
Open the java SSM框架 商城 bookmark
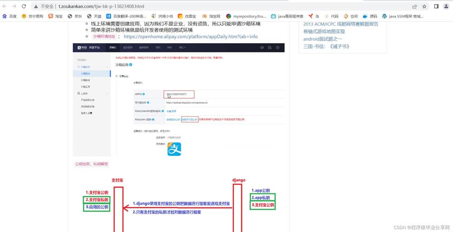[x=403, y=16]
